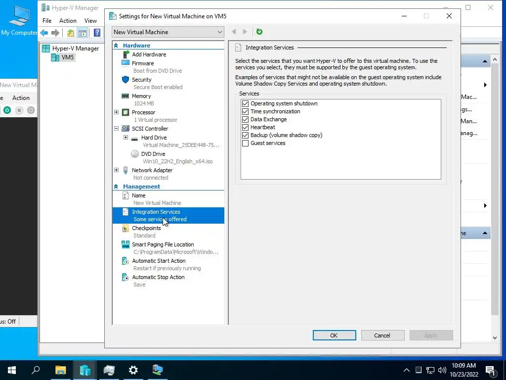Open the Windows Start menu

[12, 370]
